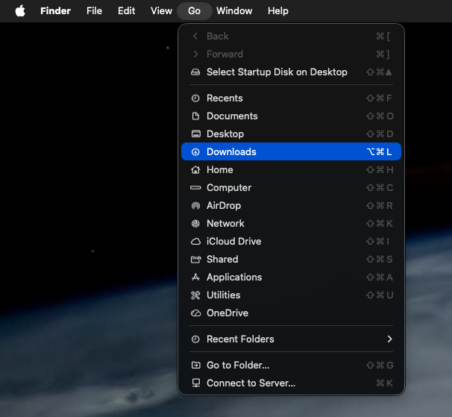Open the View menu
The image size is (452, 417).
point(161,11)
